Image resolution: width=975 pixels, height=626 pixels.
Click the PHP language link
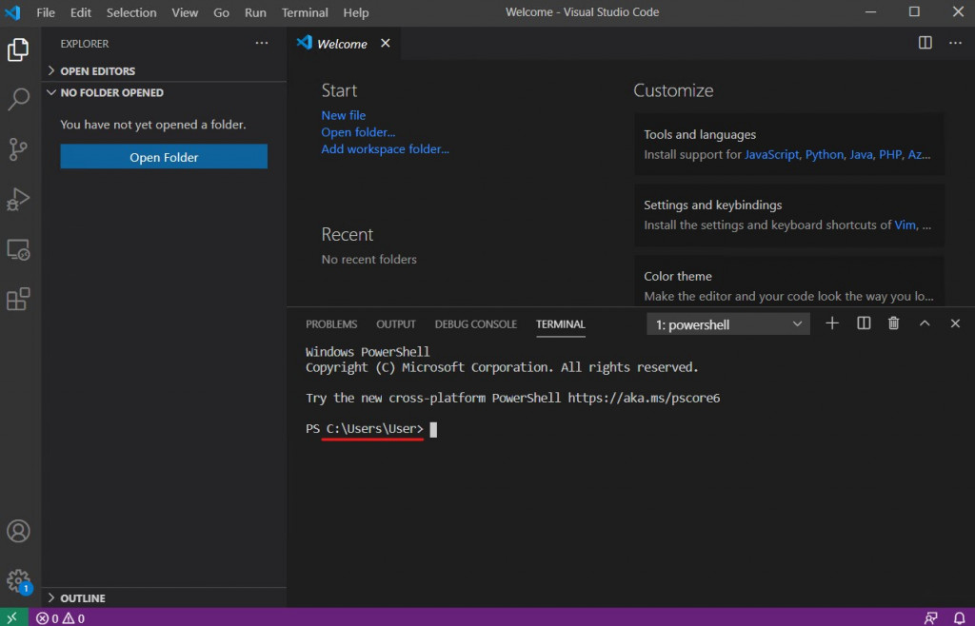pyautogui.click(x=890, y=155)
